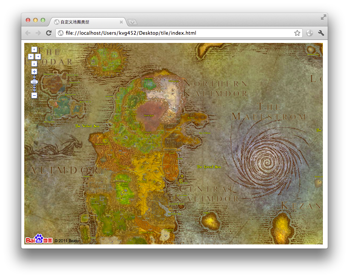The image size is (349, 278).
Task: Click the Baidu map logo
Action: pos(39,239)
